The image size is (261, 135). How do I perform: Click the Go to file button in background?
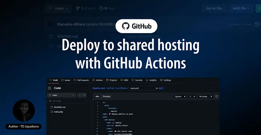point(214,8)
